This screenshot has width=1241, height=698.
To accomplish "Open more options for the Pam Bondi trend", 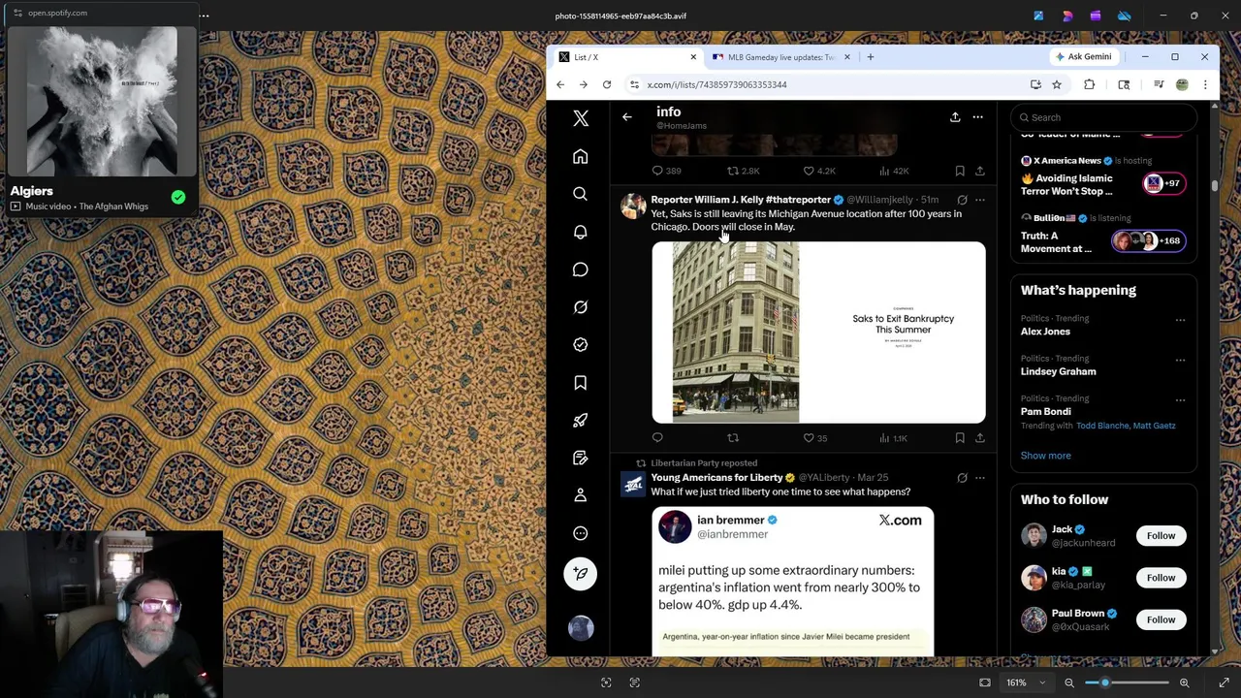I will click(1180, 399).
